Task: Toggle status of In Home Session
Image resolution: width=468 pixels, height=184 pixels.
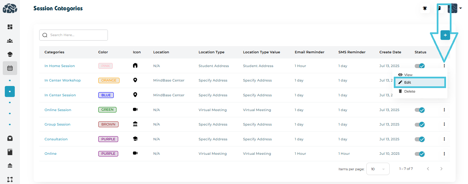Action: click(420, 66)
